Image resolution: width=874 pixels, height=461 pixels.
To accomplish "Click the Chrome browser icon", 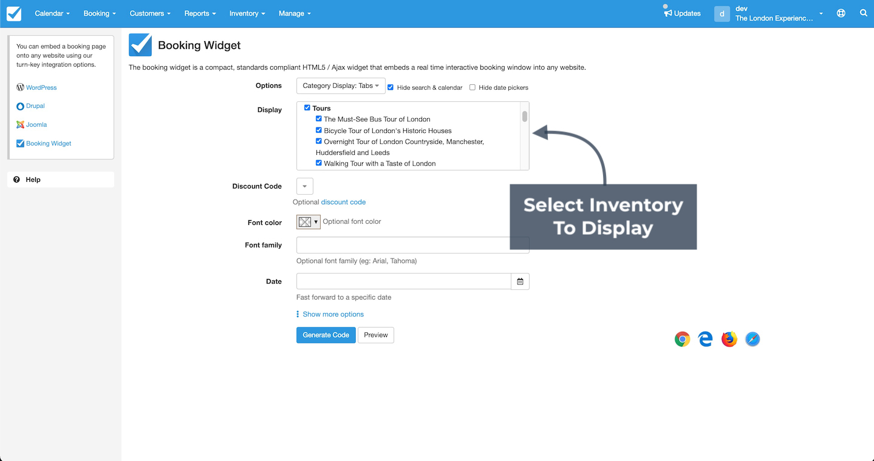I will [x=682, y=339].
